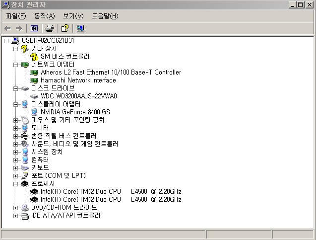Click the first Intel Core2 Duo E4500 chip icon
This screenshot has height=240, width=316.
click(34, 192)
